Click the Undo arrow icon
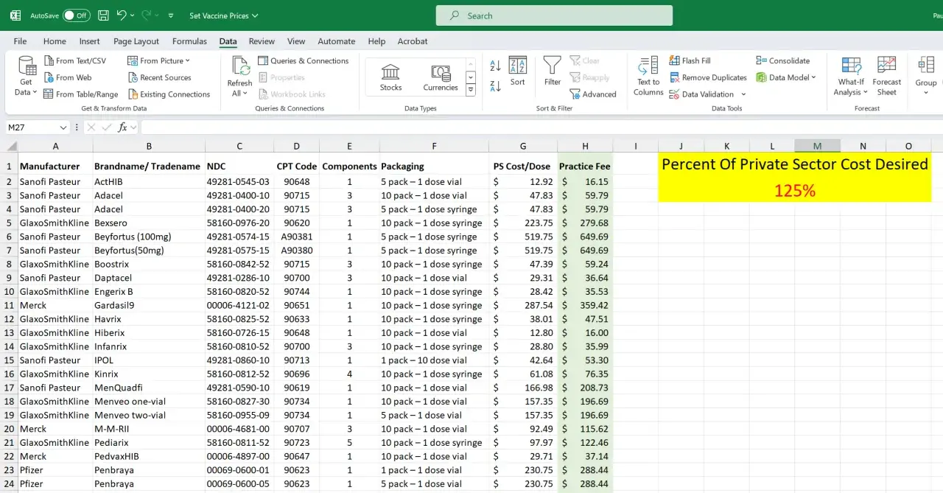 (x=122, y=15)
